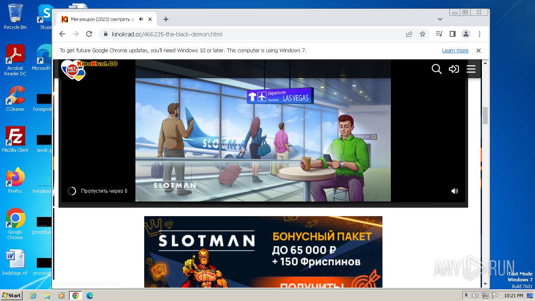Select the Chrome taskbar button
Image resolution: width=535 pixels, height=301 pixels.
pyautogui.click(x=76, y=296)
